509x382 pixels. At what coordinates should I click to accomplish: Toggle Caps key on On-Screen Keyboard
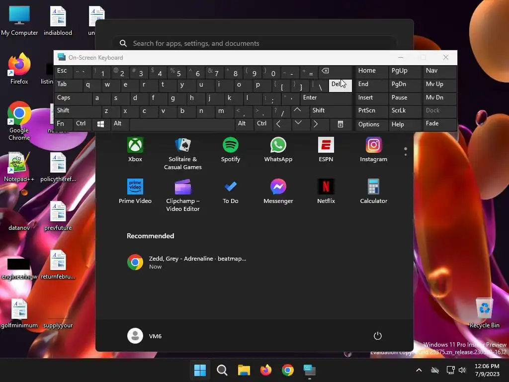74,98
